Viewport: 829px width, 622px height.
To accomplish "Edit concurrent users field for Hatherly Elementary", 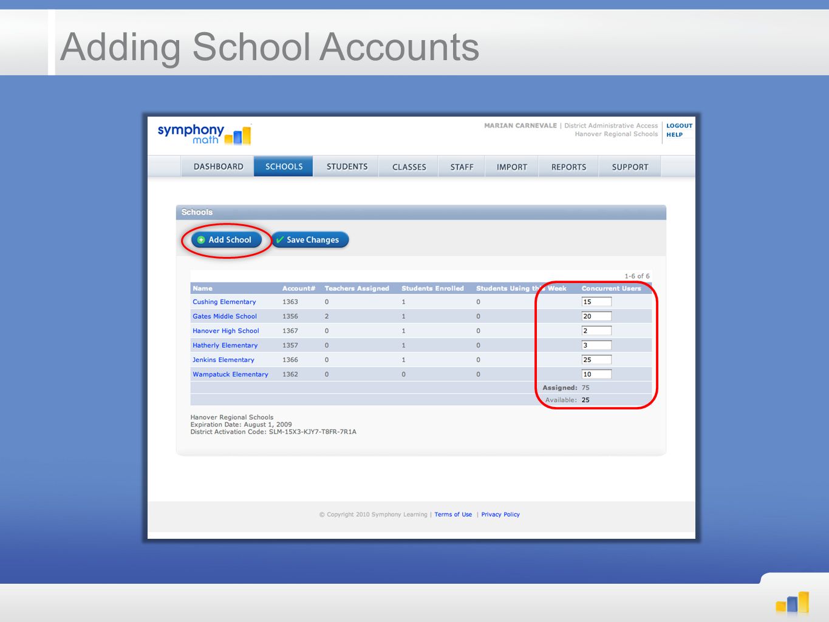I will coord(596,346).
